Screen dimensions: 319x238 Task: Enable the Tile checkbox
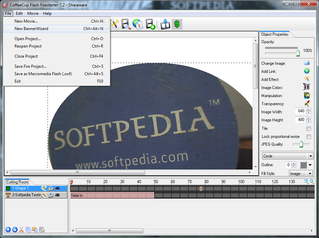click(x=309, y=128)
